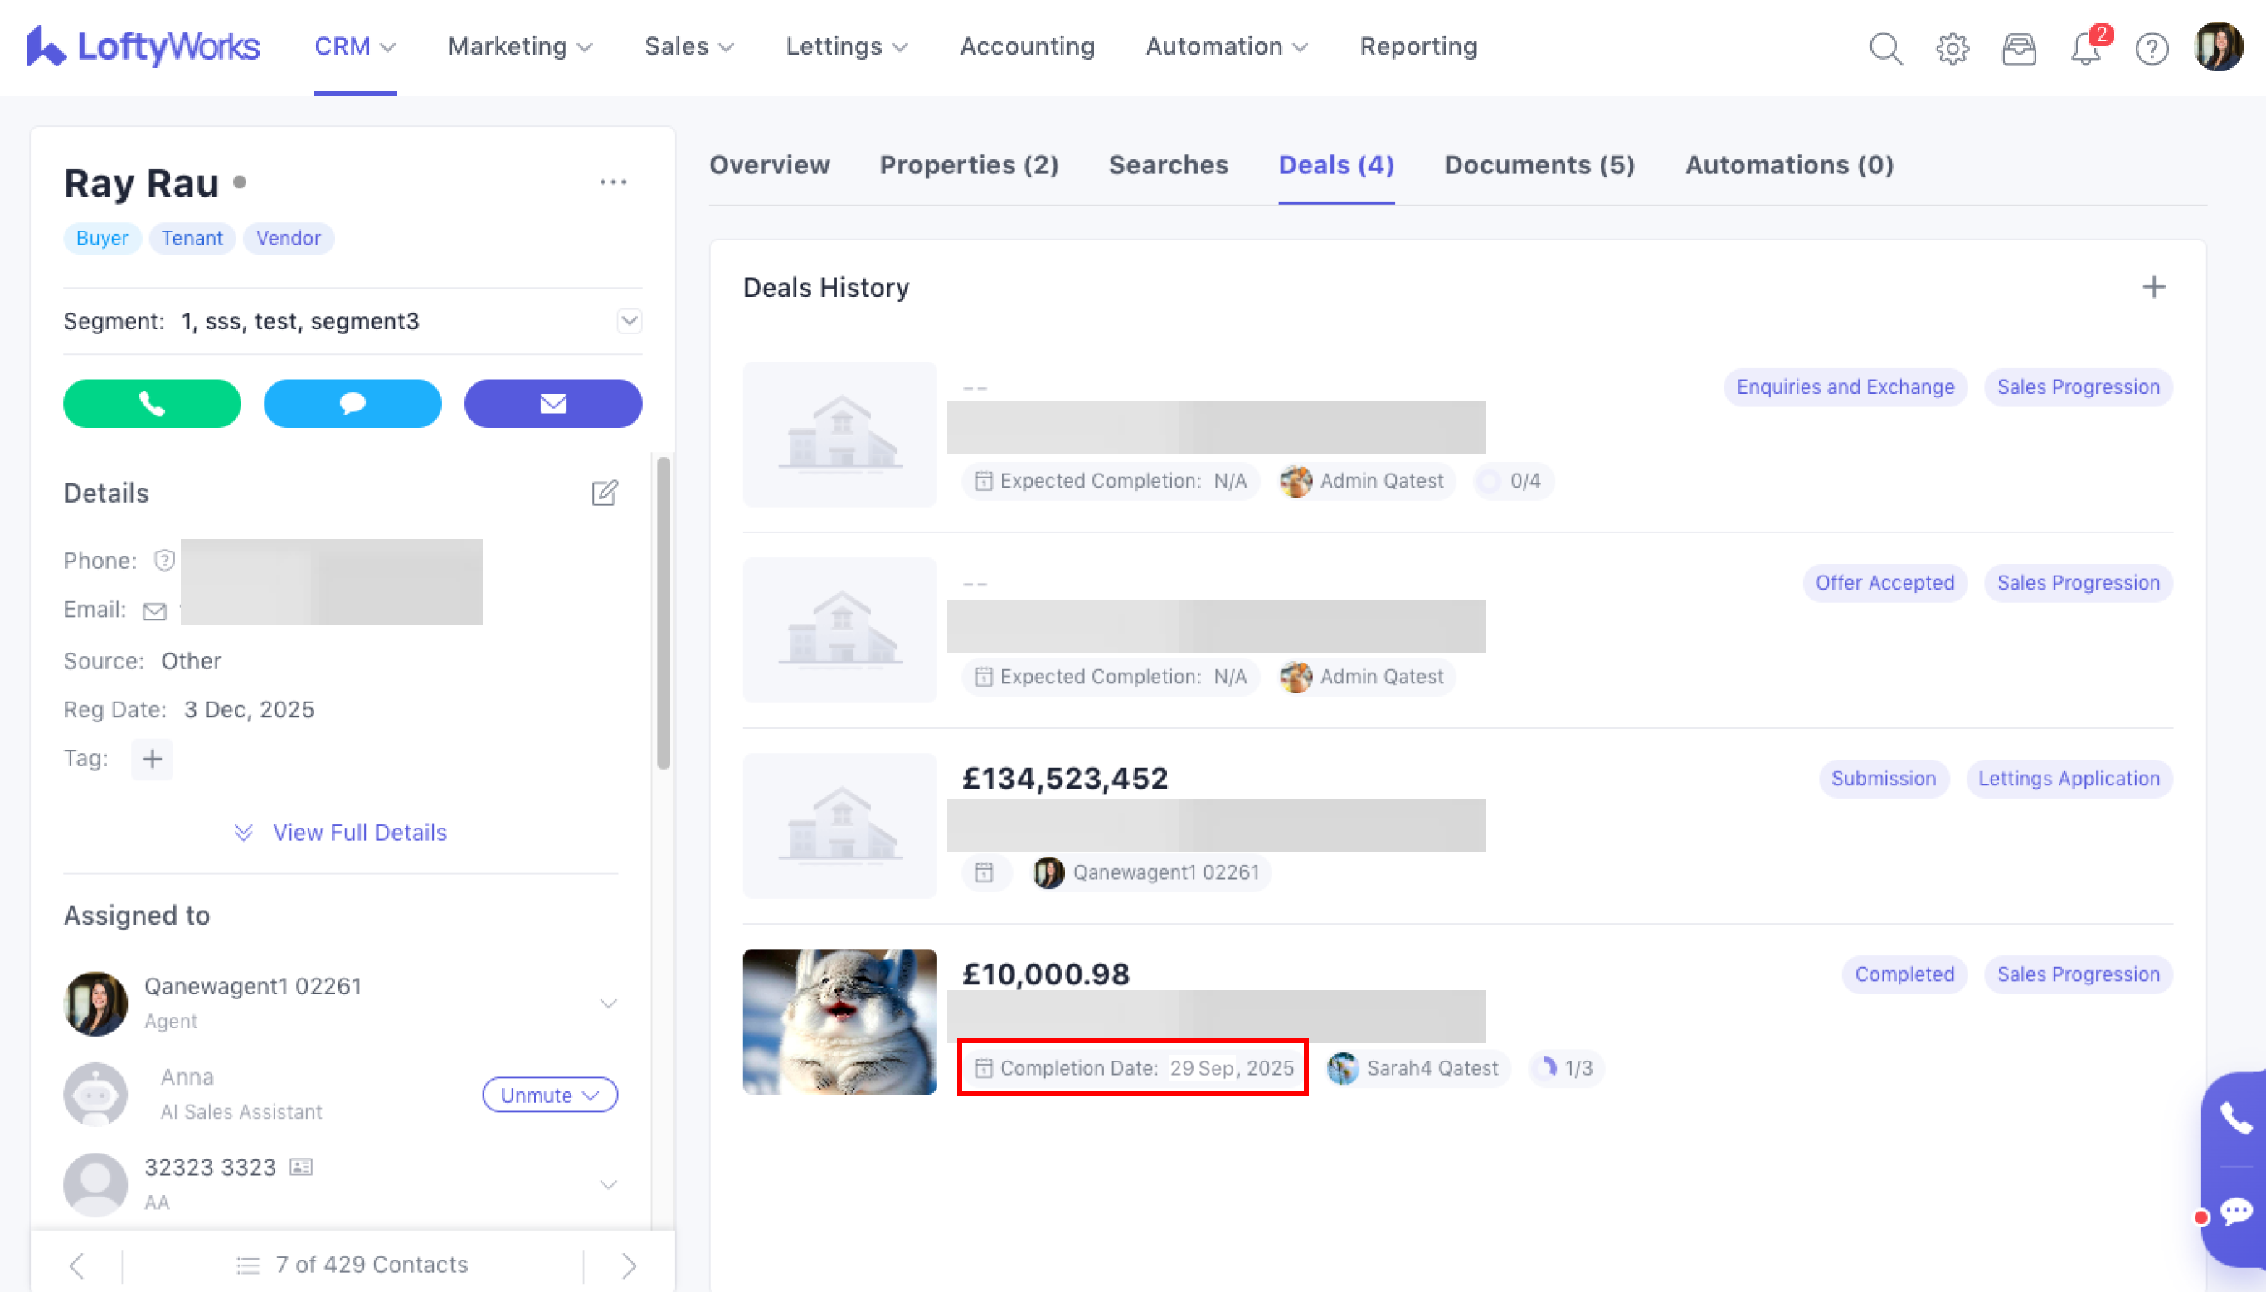
Task: Switch to the Properties (2) tab
Action: point(969,165)
